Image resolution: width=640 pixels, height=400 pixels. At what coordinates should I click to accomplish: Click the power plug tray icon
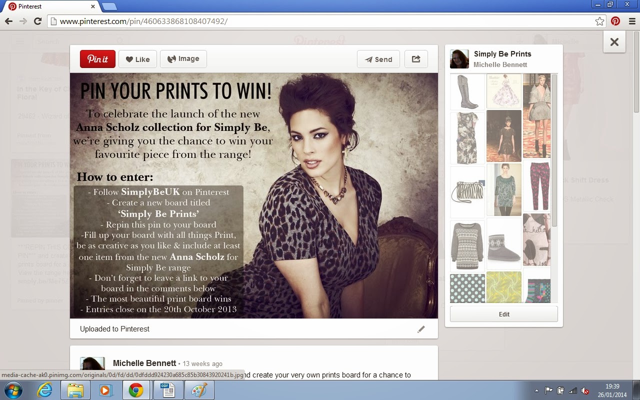[x=561, y=390]
